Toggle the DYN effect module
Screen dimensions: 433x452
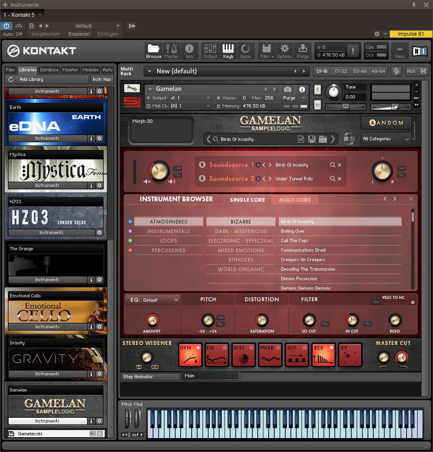tap(190, 355)
